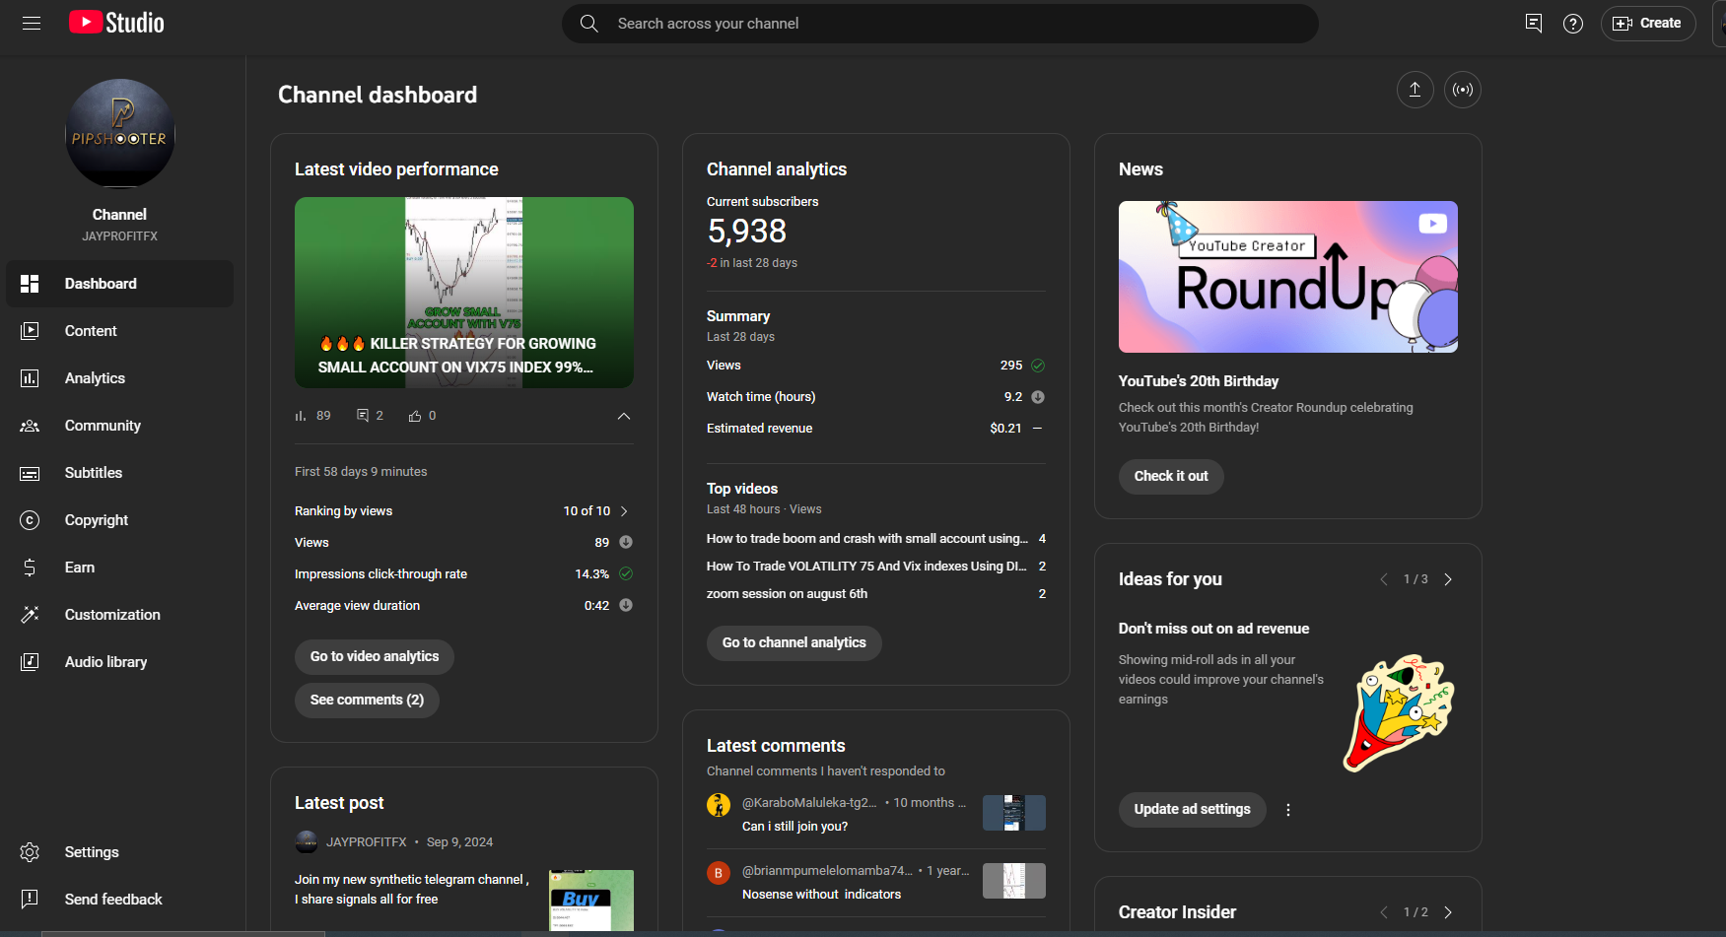Screen dimensions: 1726x937
Task: Open top video zoom session on august 6th
Action: (x=787, y=594)
